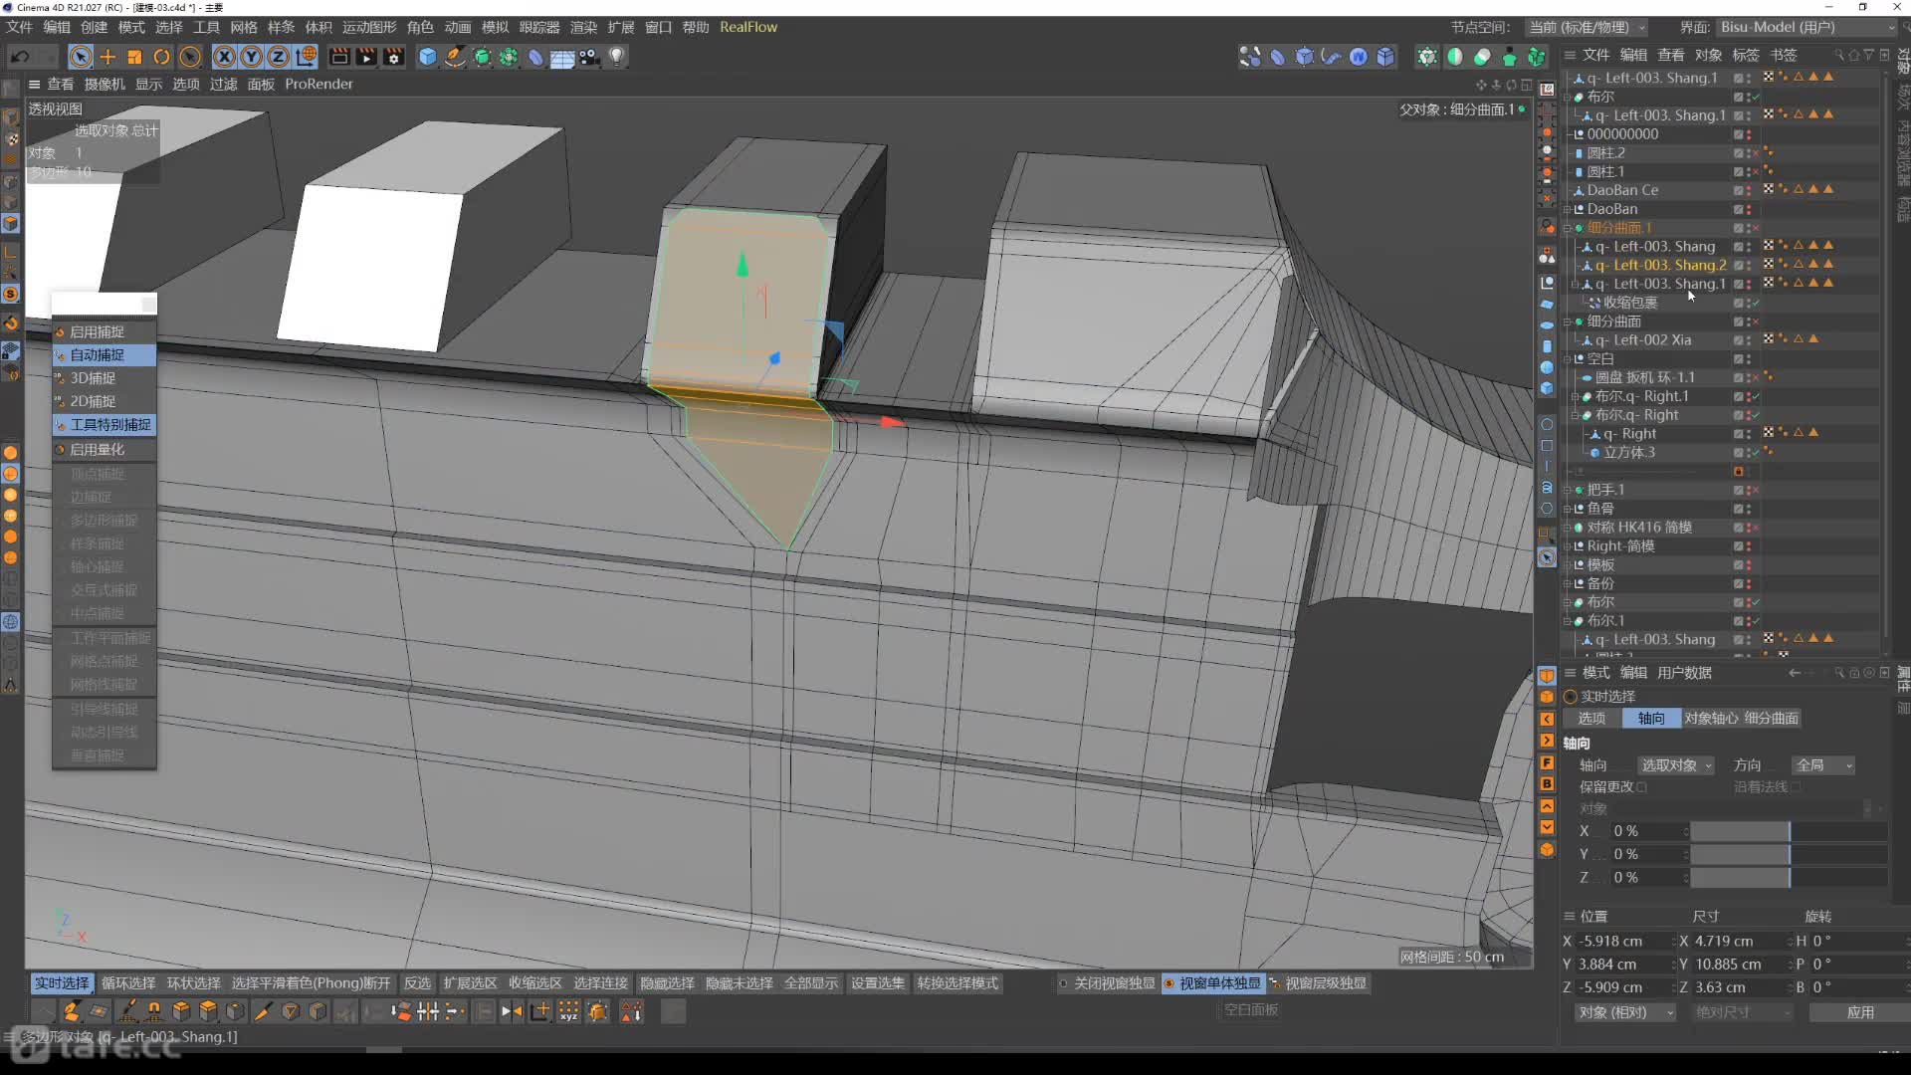Adjust the Y axis percentage slider
This screenshot has height=1075, width=1911.
click(x=1789, y=854)
